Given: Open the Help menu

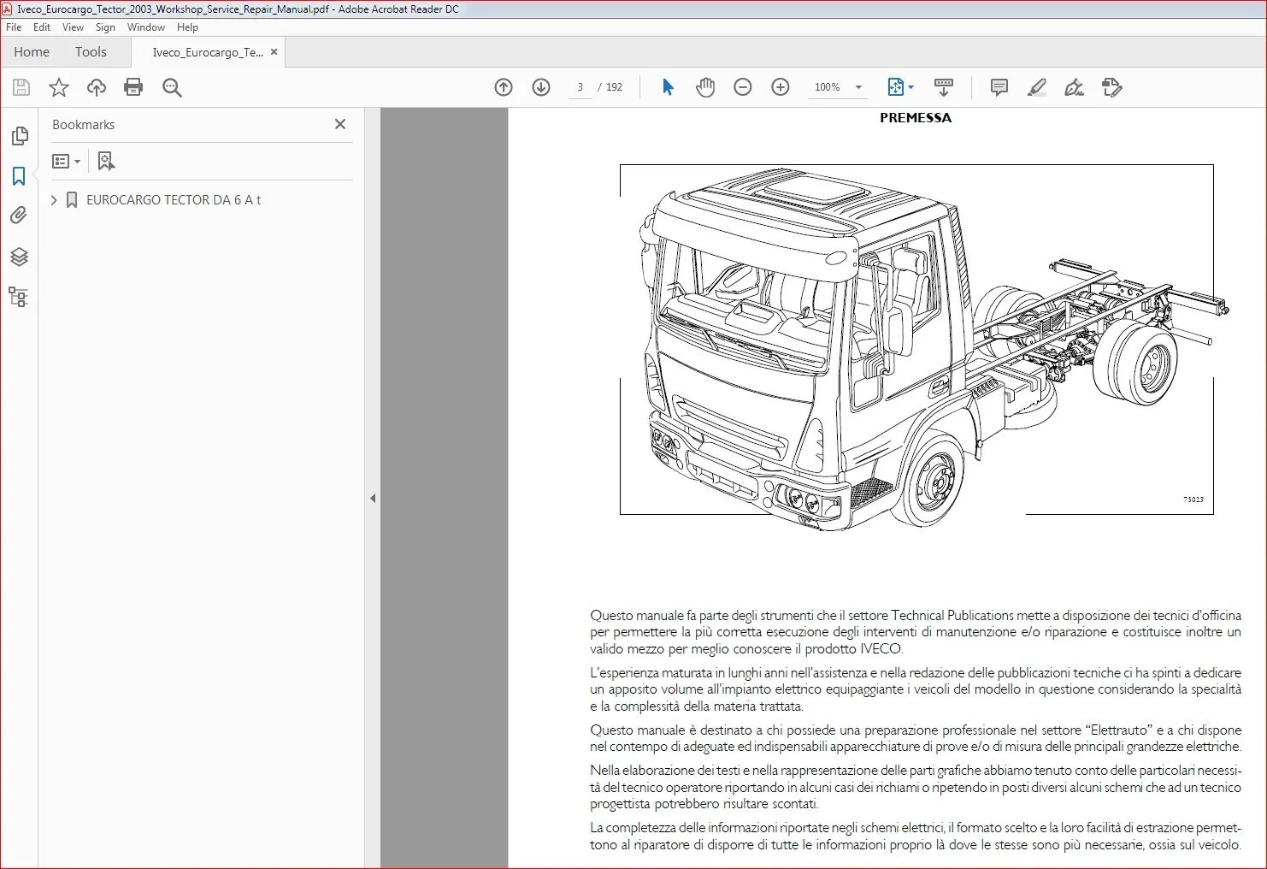Looking at the screenshot, I should point(187,27).
